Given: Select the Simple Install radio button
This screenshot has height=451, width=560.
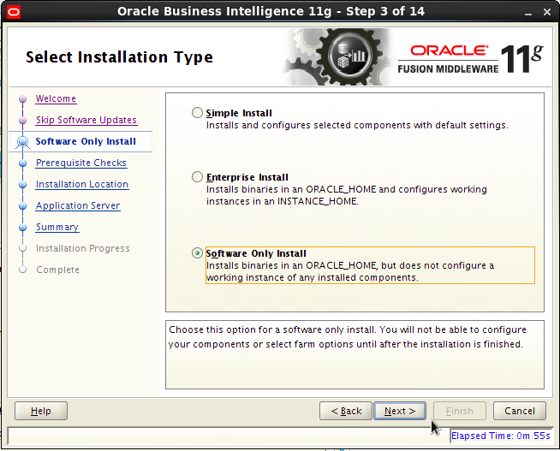Looking at the screenshot, I should pyautogui.click(x=197, y=113).
